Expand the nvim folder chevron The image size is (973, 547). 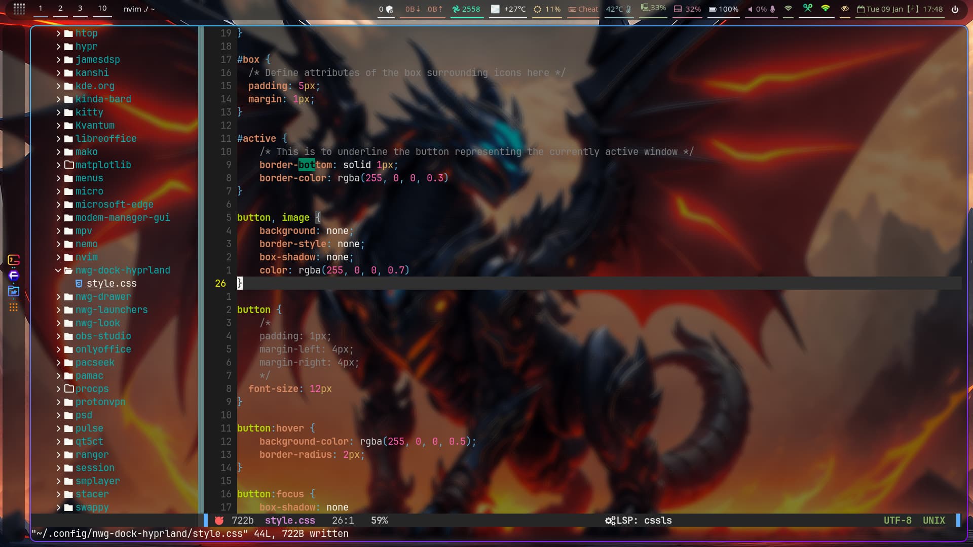(x=58, y=257)
